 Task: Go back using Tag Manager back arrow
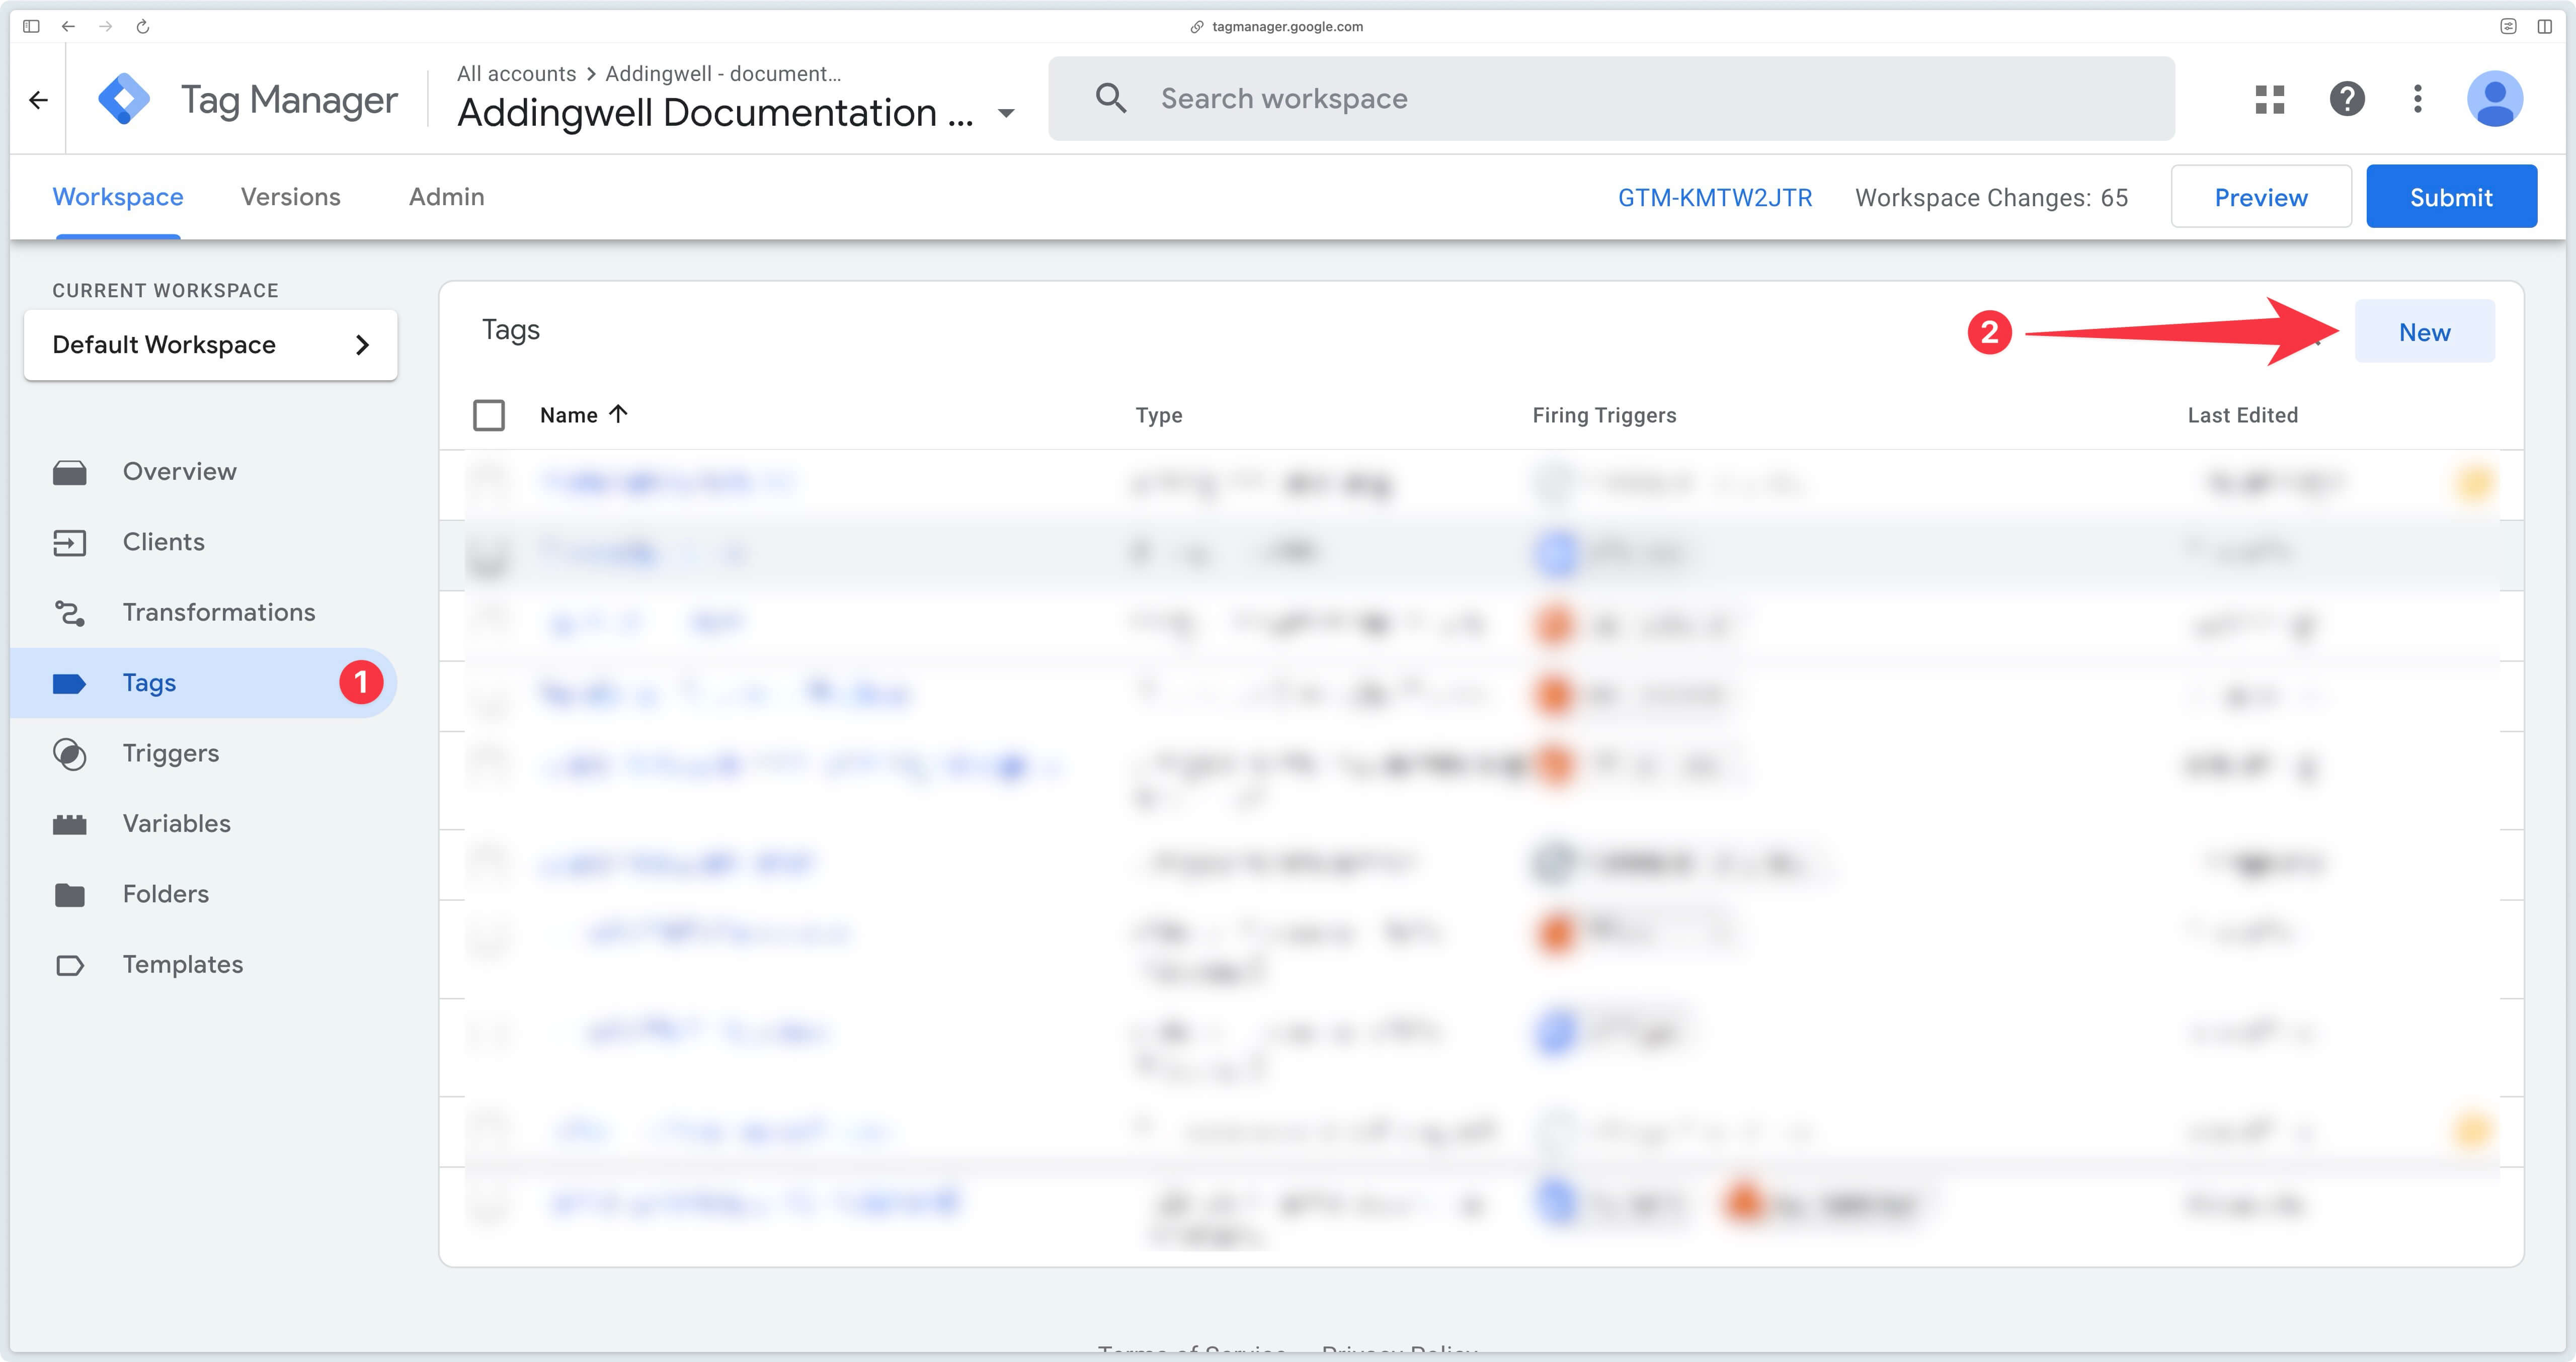pos(38,99)
